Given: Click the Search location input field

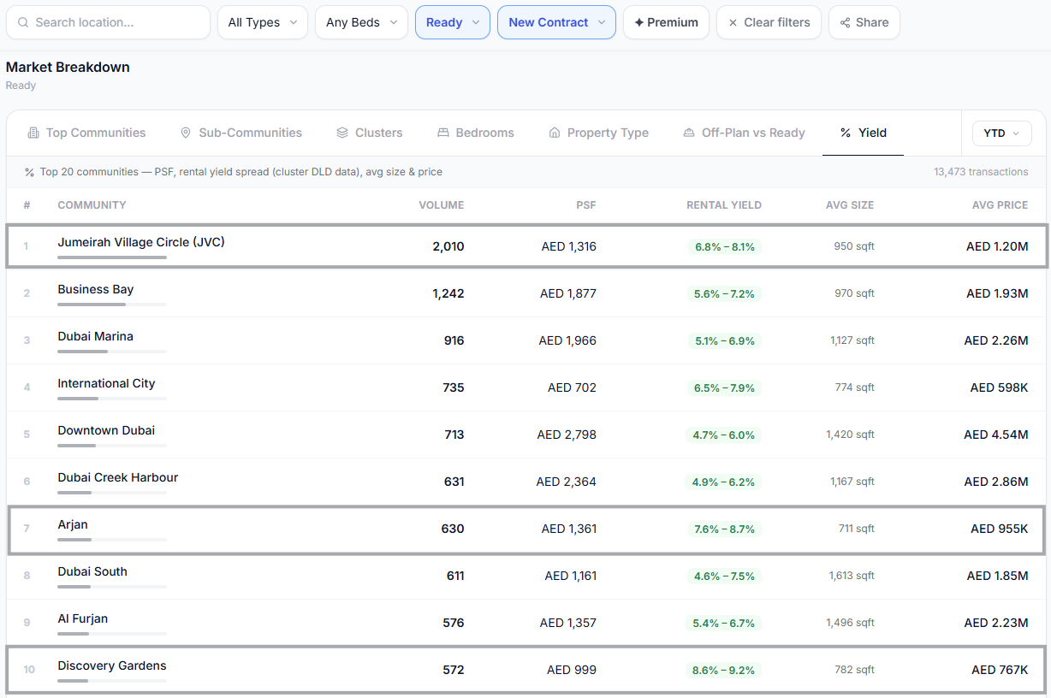Looking at the screenshot, I should [108, 22].
